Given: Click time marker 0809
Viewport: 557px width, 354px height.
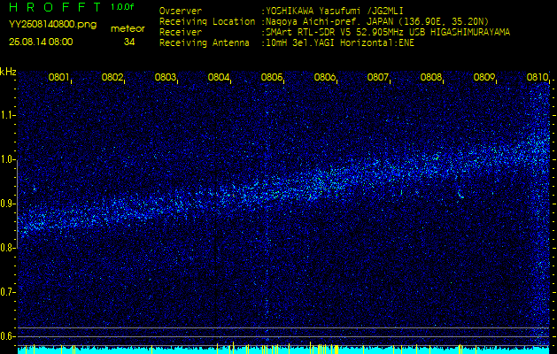Looking at the screenshot, I should (x=484, y=77).
